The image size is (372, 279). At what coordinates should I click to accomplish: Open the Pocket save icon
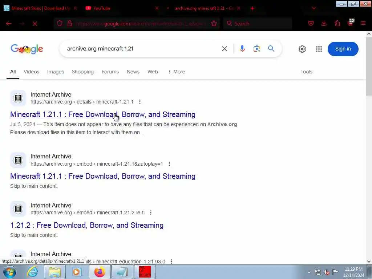pyautogui.click(x=311, y=23)
